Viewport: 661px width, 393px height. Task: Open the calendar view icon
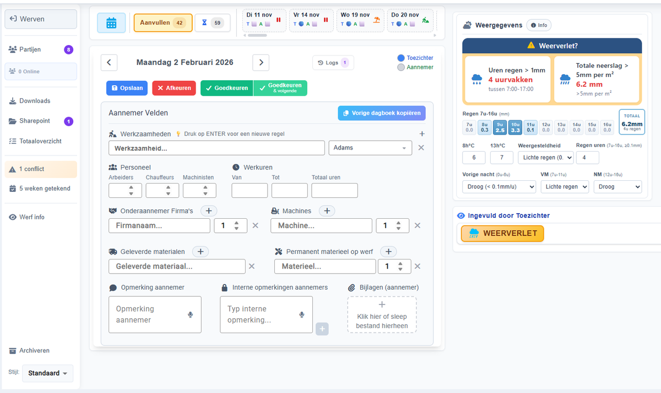(x=111, y=23)
